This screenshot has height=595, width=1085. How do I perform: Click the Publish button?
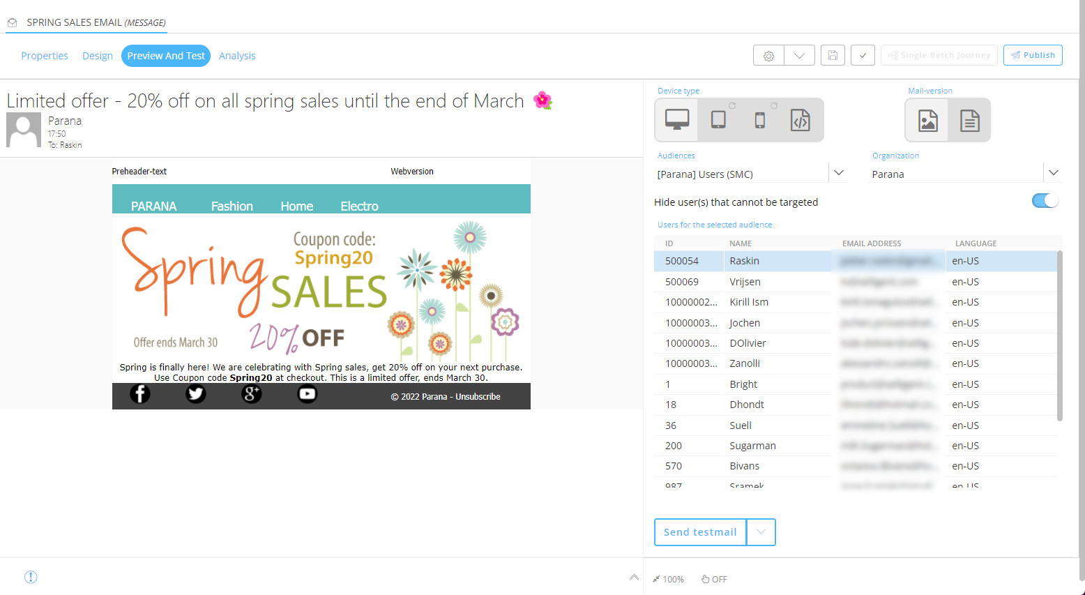click(x=1033, y=55)
